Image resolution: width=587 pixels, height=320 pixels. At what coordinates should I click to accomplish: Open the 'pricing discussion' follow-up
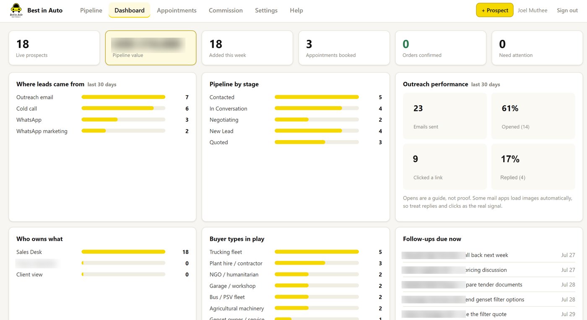[x=489, y=270]
